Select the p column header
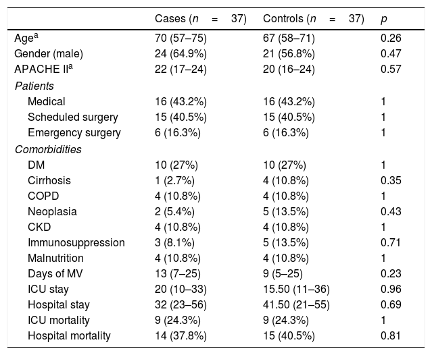 coord(385,18)
